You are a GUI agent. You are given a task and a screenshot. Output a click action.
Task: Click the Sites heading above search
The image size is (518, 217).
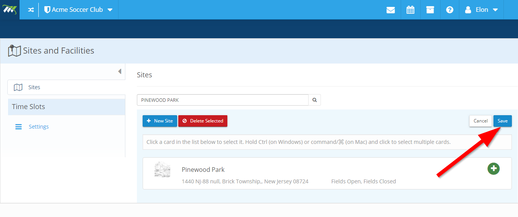tap(145, 75)
